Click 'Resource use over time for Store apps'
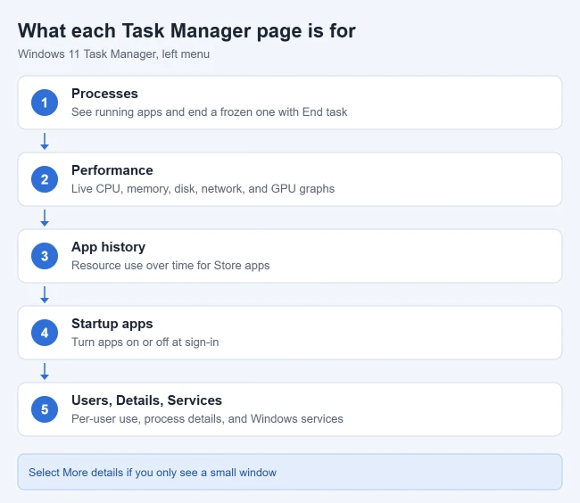 click(x=170, y=266)
